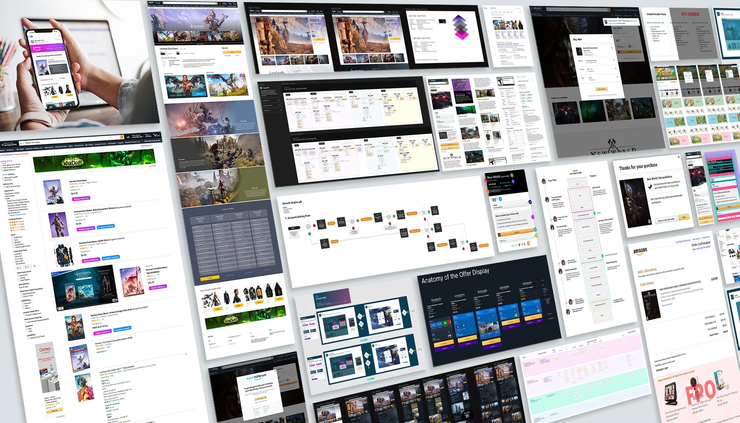Click the Steam logo in purchase confirmation
Image resolution: width=740 pixels, height=423 pixels.
(x=650, y=187)
